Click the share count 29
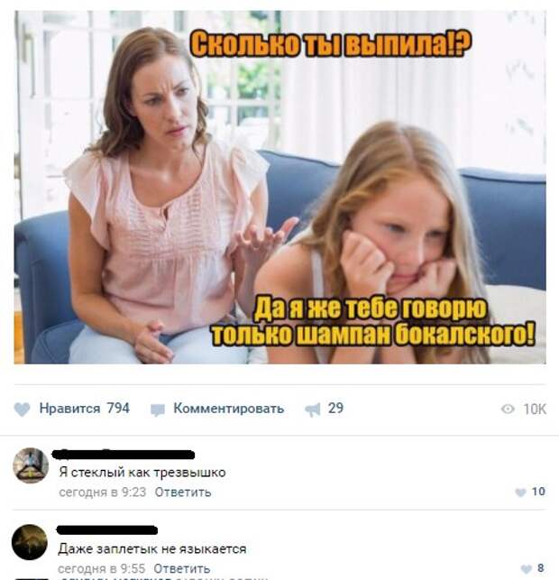Screen dimensions: 559x580 [x=335, y=408]
